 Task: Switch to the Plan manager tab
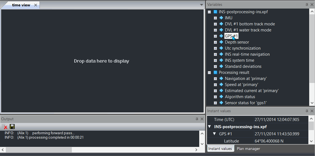click(x=248, y=149)
